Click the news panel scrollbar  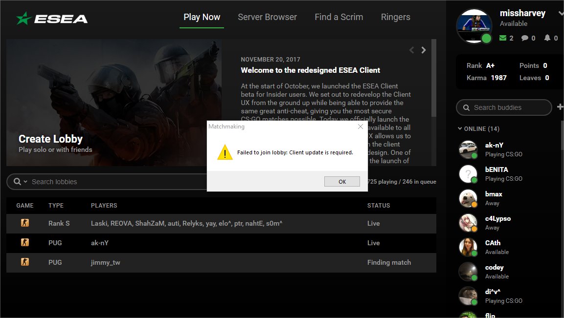[434, 78]
